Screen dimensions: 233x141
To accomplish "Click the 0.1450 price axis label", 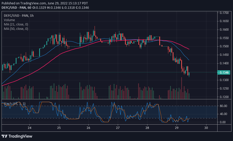I will 224,55.
